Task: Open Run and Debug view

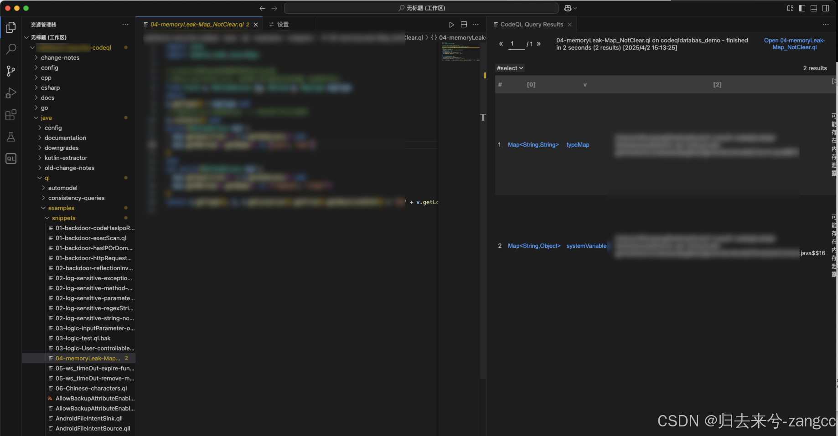Action: [x=10, y=93]
